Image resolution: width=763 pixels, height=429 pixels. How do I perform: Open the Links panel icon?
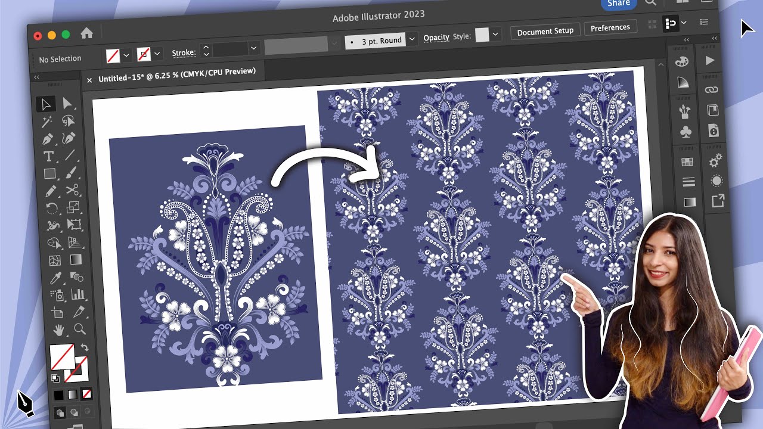(711, 89)
